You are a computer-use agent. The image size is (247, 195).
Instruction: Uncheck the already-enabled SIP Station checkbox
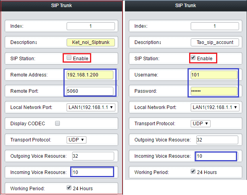coord(193,58)
